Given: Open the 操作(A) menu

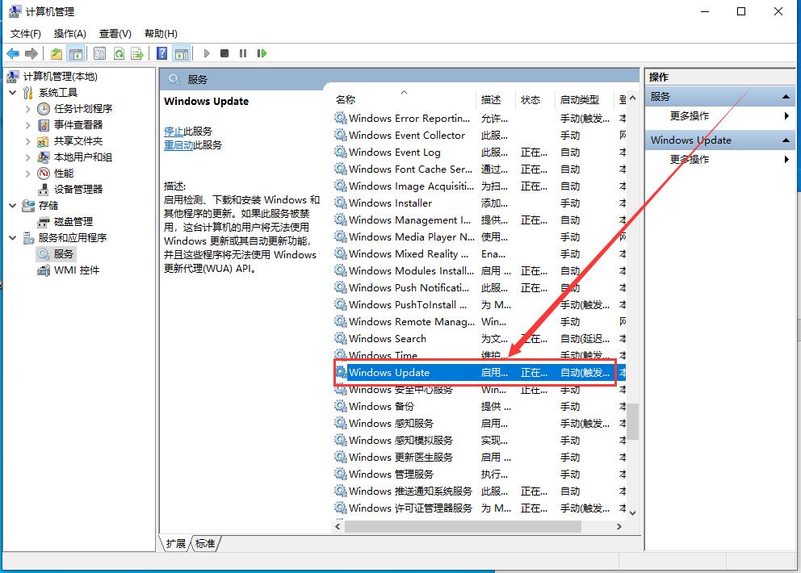Looking at the screenshot, I should click(x=69, y=33).
